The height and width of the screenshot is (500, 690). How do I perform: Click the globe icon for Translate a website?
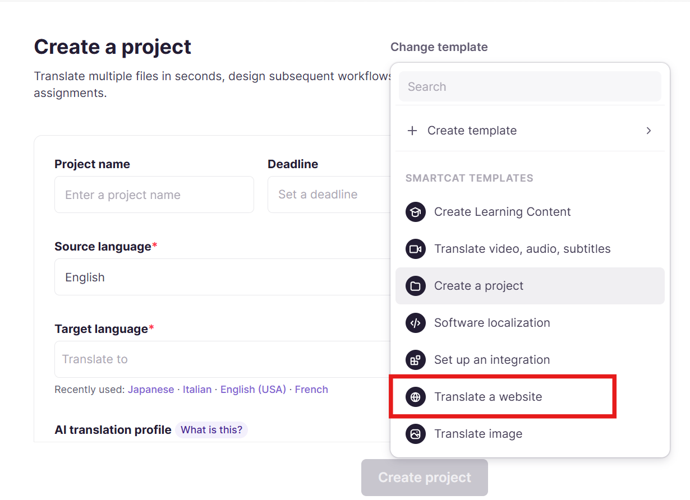415,397
